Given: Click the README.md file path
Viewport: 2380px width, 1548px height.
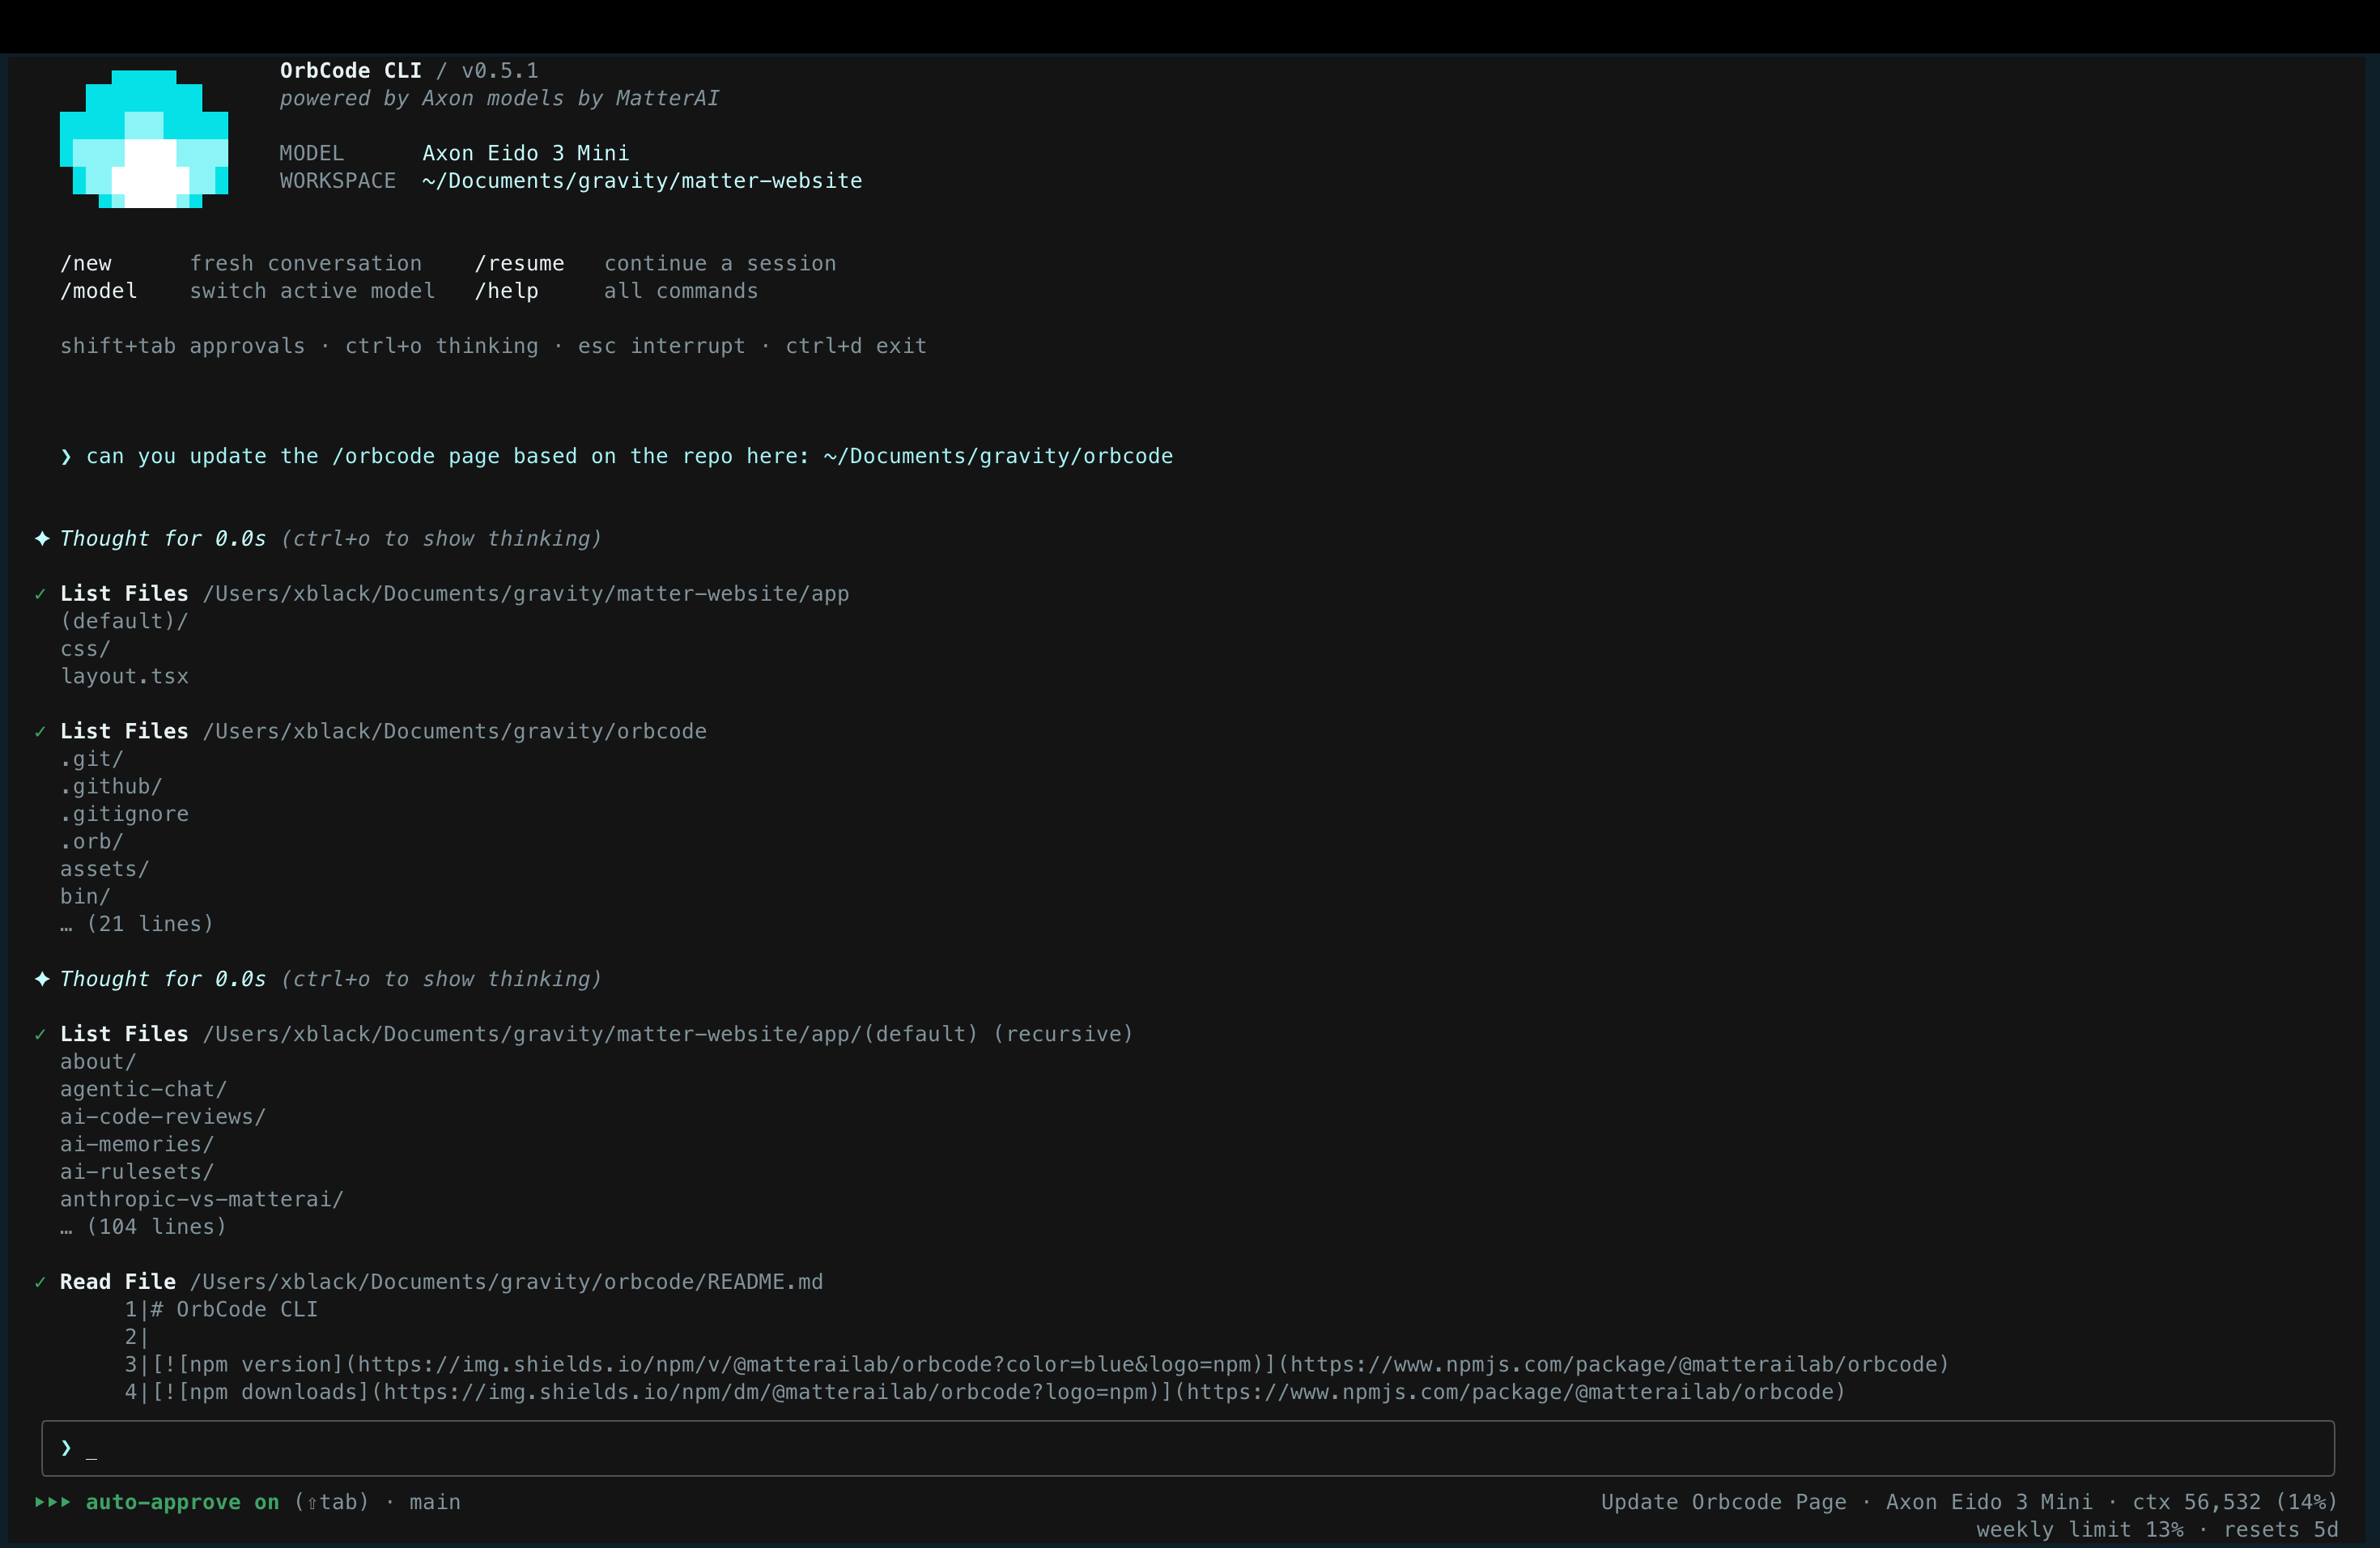Looking at the screenshot, I should tap(507, 1282).
